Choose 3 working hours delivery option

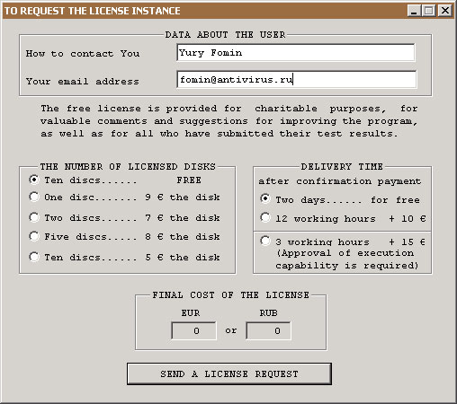click(x=265, y=241)
